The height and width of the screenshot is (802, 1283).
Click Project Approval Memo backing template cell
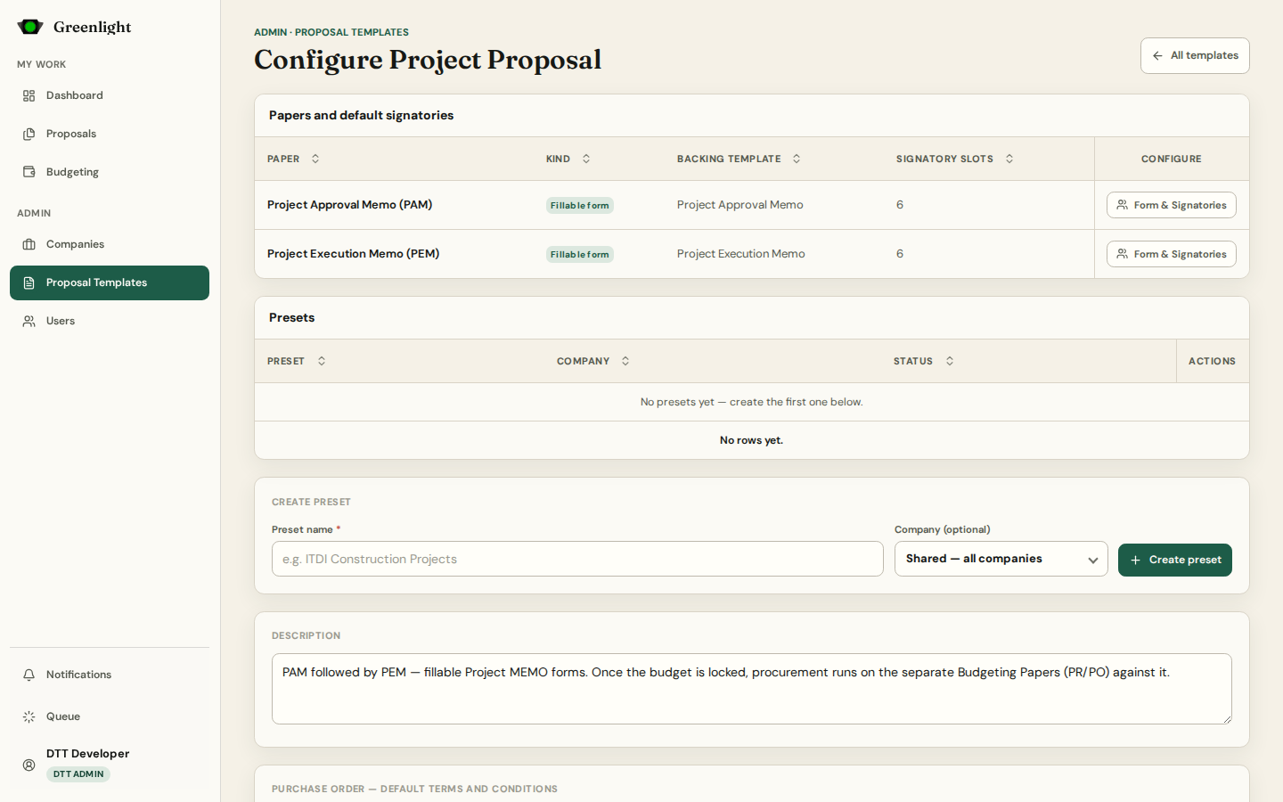[740, 205]
